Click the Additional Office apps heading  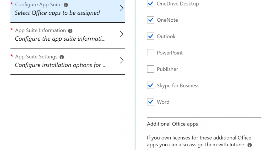coord(172,124)
